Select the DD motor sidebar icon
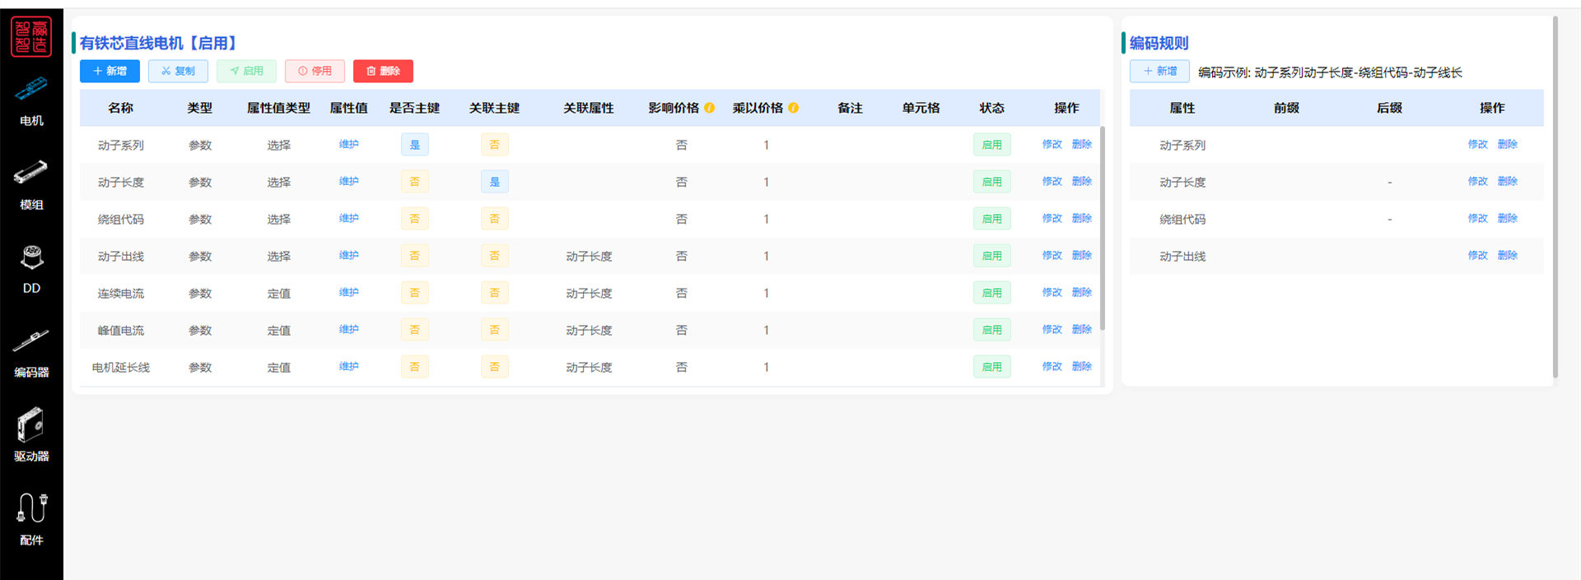The image size is (1581, 580). point(31,258)
